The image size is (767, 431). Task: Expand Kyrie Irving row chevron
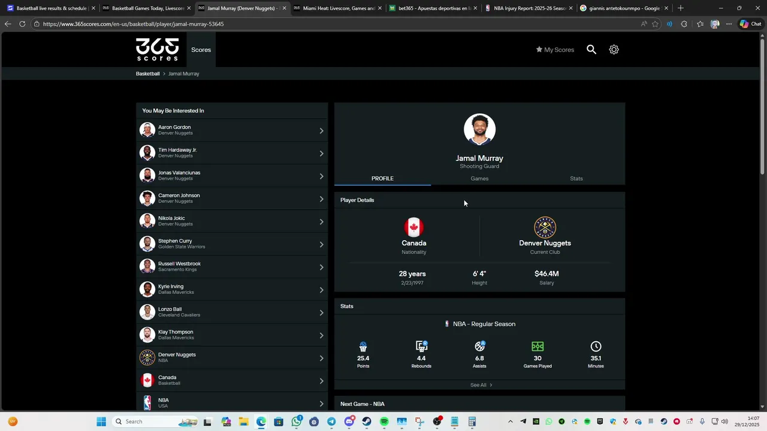click(x=321, y=290)
